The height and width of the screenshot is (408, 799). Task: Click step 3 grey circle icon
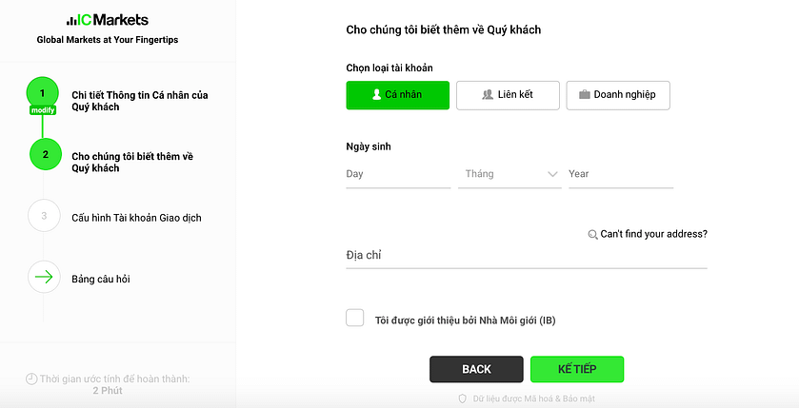click(44, 216)
